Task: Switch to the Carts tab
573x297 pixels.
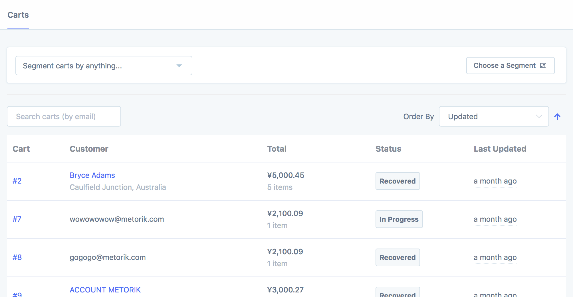Action: click(x=18, y=15)
